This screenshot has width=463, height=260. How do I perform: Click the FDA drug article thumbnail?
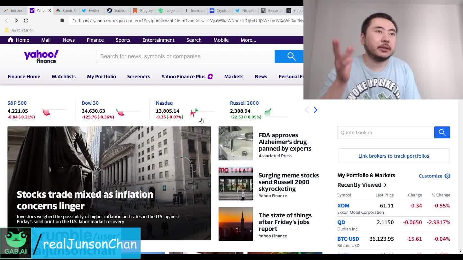235,143
